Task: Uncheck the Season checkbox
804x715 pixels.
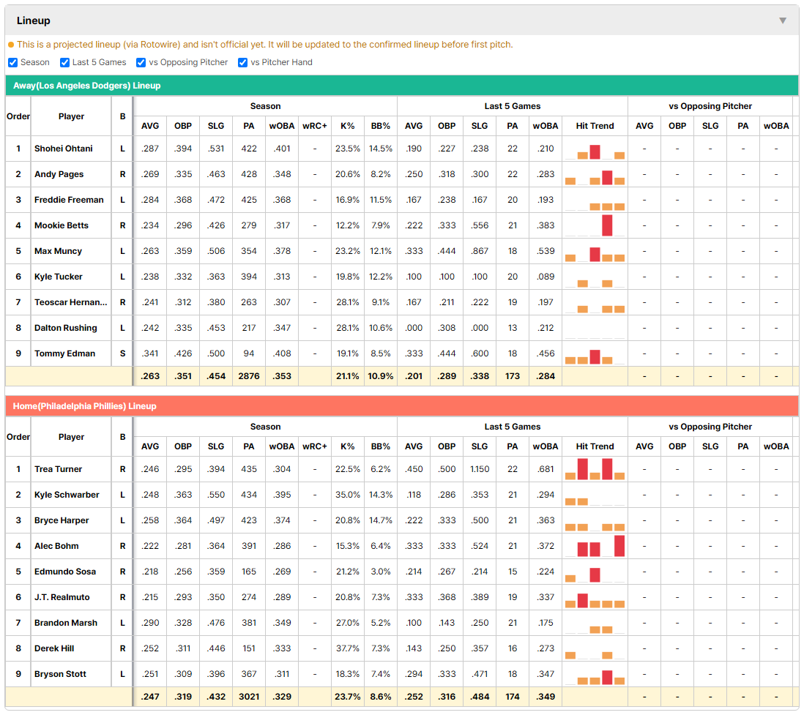Action: 13,62
